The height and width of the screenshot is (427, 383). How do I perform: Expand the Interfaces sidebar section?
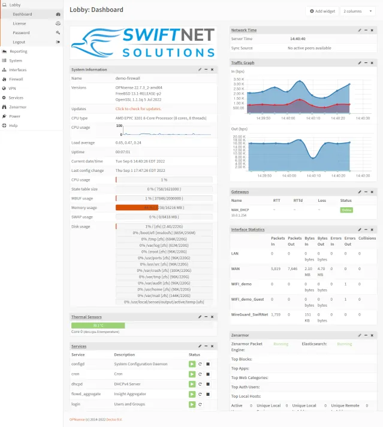coord(32,69)
